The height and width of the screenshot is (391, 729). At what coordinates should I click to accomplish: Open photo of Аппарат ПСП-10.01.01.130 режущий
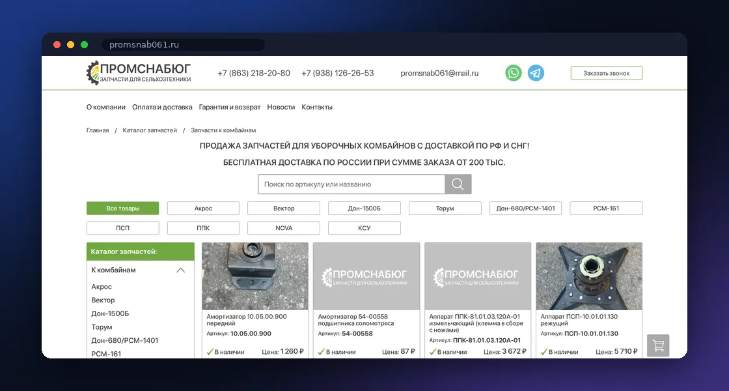[x=589, y=276]
